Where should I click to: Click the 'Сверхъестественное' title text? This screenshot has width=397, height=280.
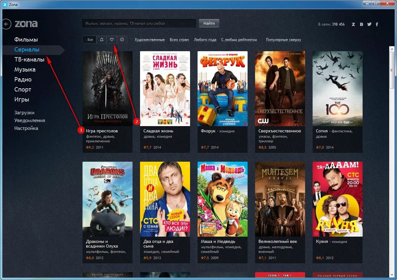pyautogui.click(x=280, y=131)
